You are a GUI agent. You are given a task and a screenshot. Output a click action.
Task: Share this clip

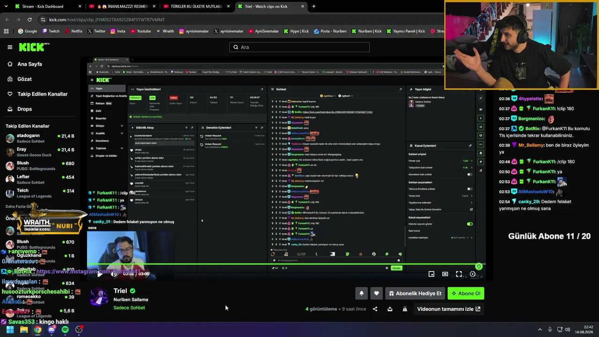pyautogui.click(x=375, y=309)
